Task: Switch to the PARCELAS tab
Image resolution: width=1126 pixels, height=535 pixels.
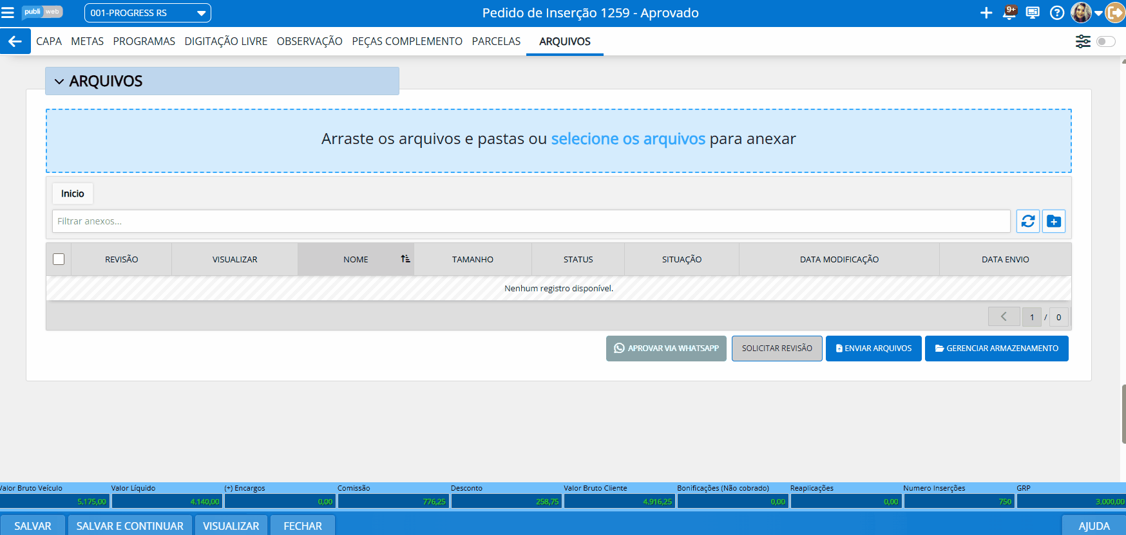Action: [496, 41]
